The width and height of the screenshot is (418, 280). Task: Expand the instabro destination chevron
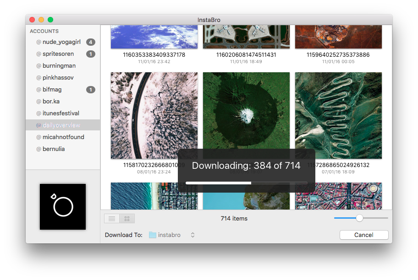pos(192,235)
